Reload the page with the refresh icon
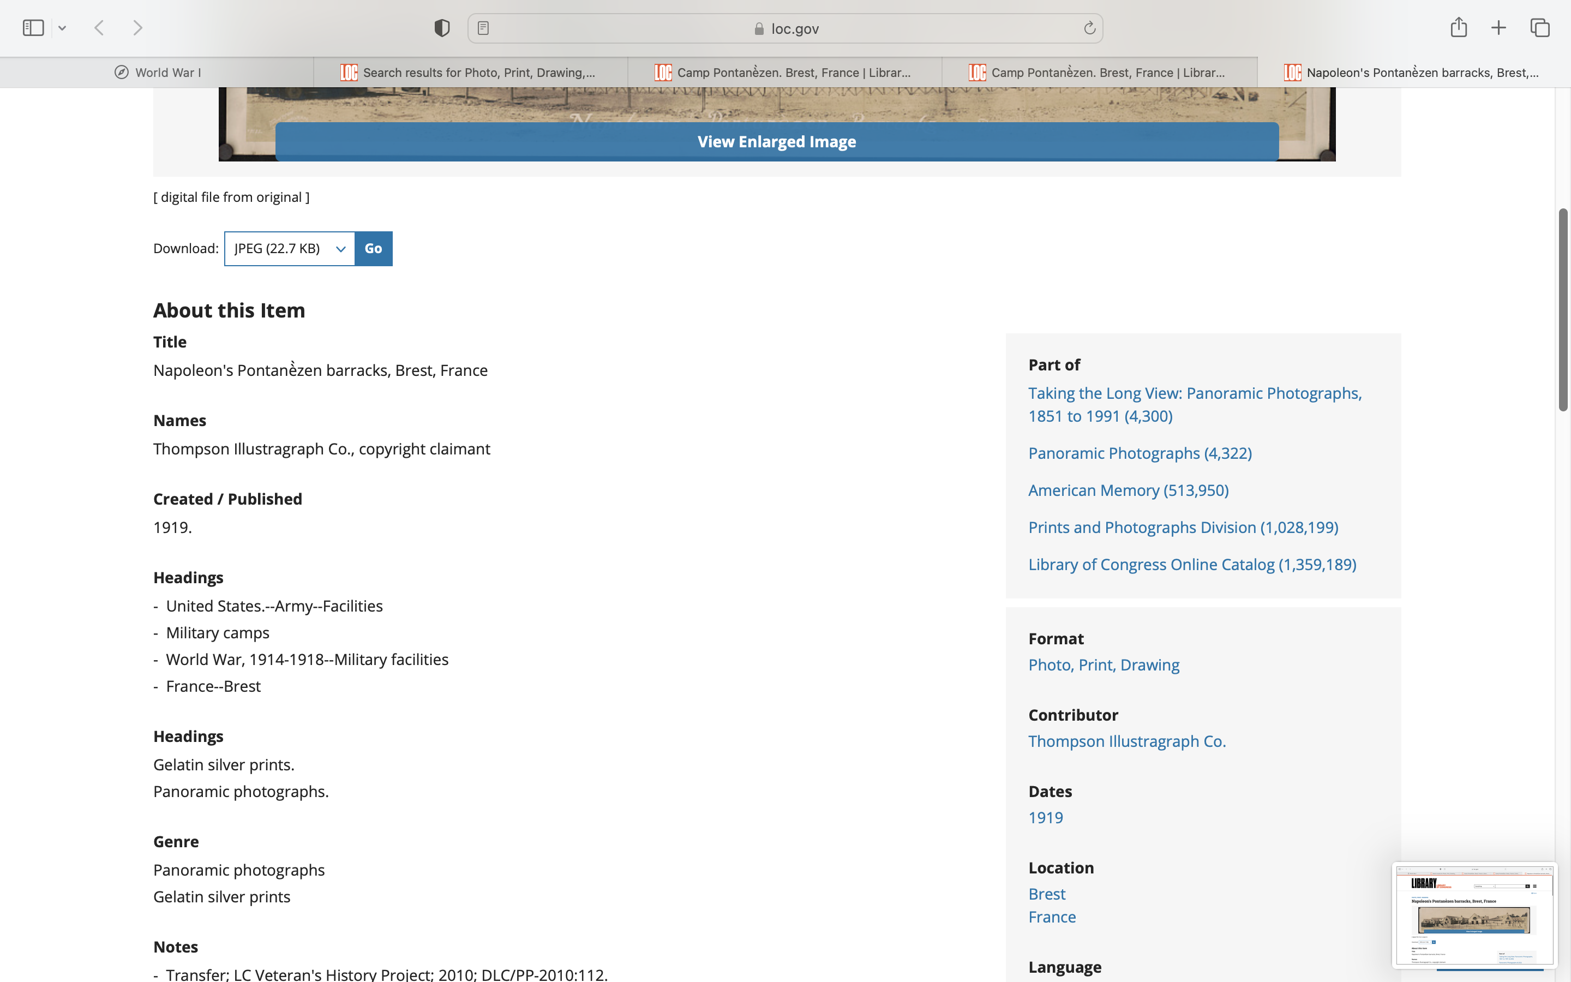The image size is (1571, 982). click(1089, 28)
